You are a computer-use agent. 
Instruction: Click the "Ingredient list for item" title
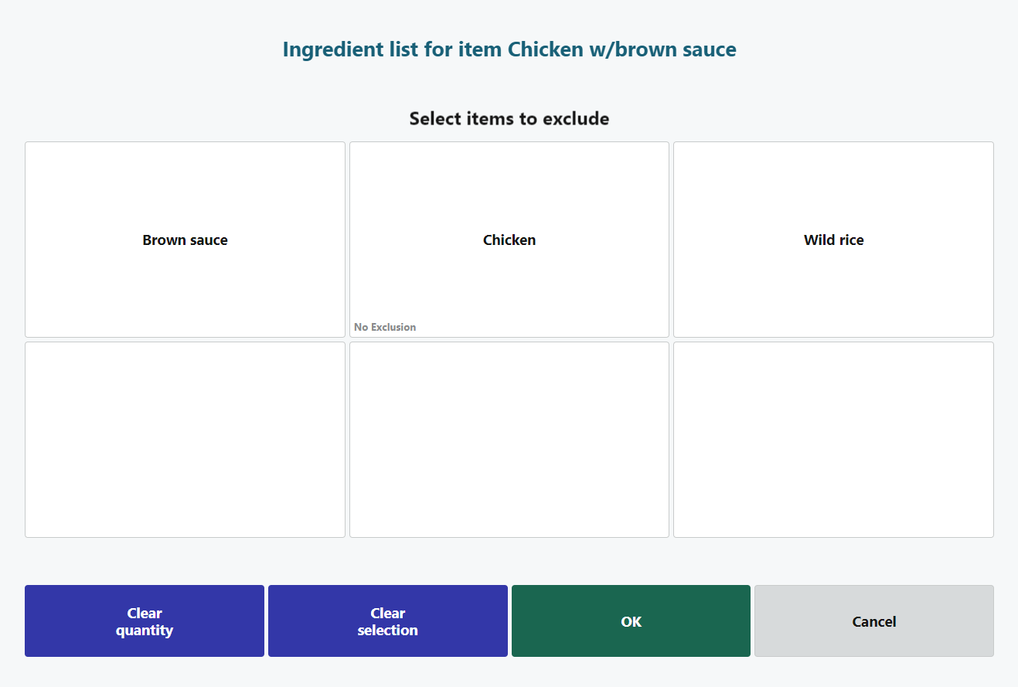point(509,49)
